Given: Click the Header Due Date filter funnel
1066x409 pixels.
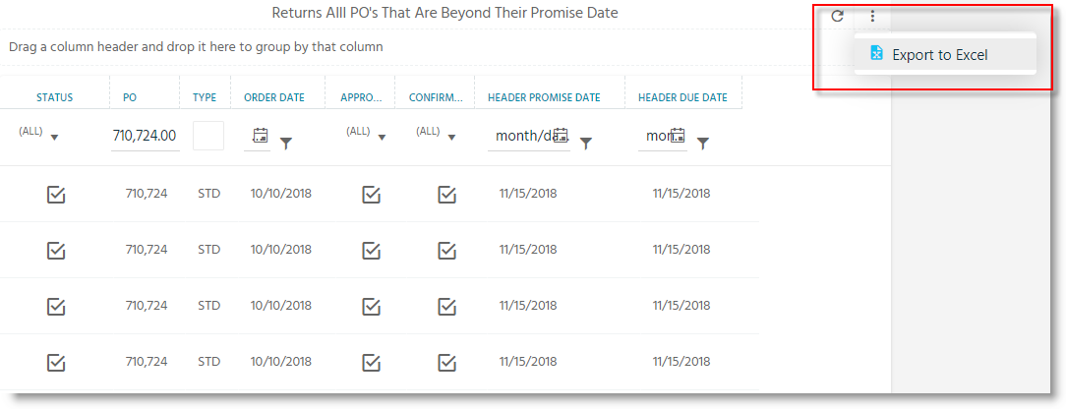Looking at the screenshot, I should [x=703, y=143].
